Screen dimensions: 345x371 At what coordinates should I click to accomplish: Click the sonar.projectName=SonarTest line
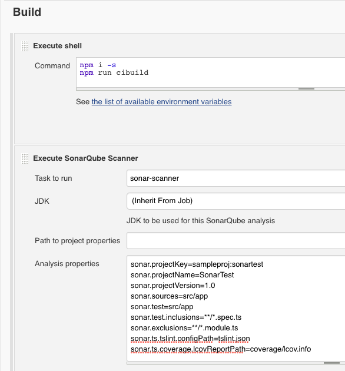tap(182, 274)
